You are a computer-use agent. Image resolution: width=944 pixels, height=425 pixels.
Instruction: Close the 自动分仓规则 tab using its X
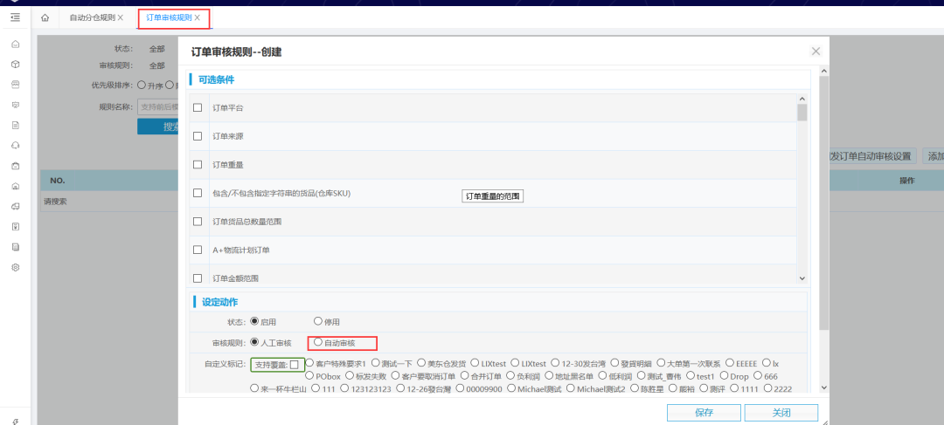121,17
